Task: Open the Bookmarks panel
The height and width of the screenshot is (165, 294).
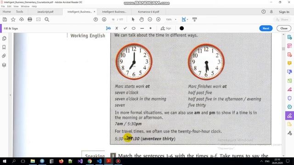Action: tap(4, 47)
